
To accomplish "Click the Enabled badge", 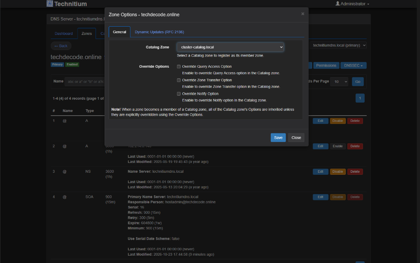I will click(x=72, y=64).
